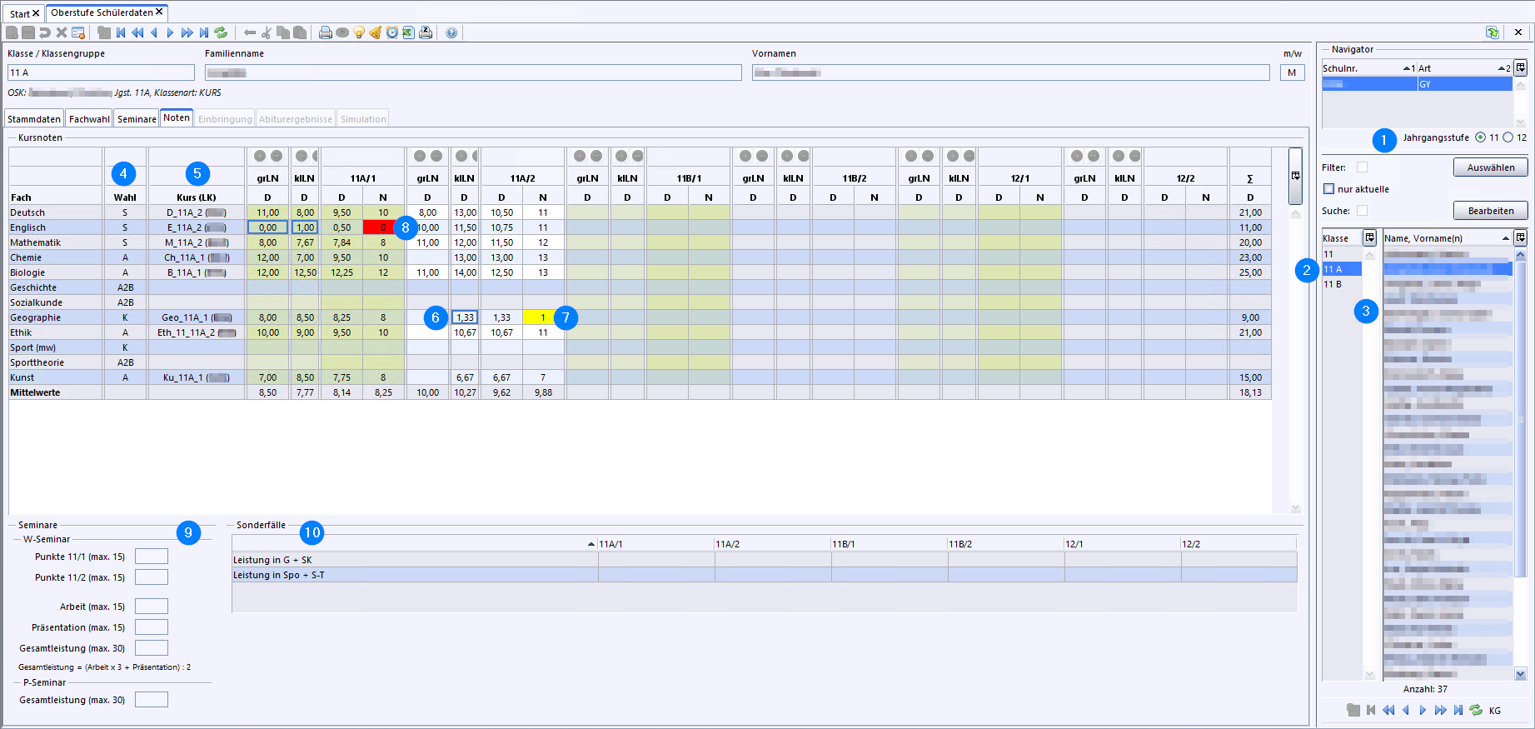Screen dimensions: 1535x729
Task: Click the form icon with the red minus badge
Action: [x=78, y=32]
